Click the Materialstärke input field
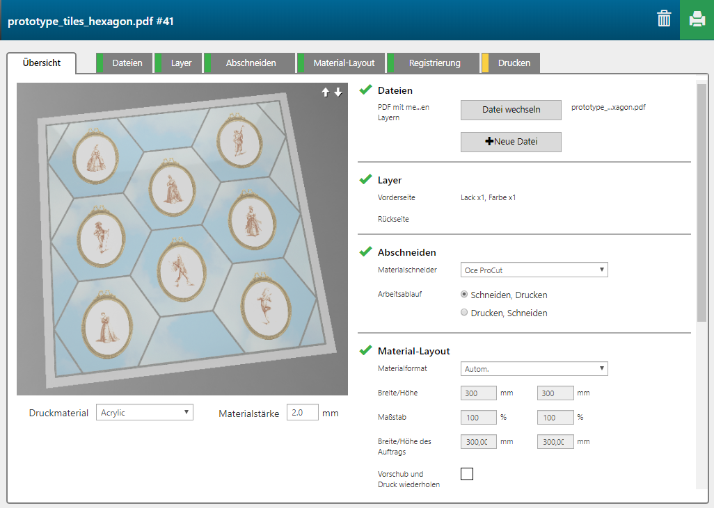The height and width of the screenshot is (508, 714). click(x=302, y=413)
